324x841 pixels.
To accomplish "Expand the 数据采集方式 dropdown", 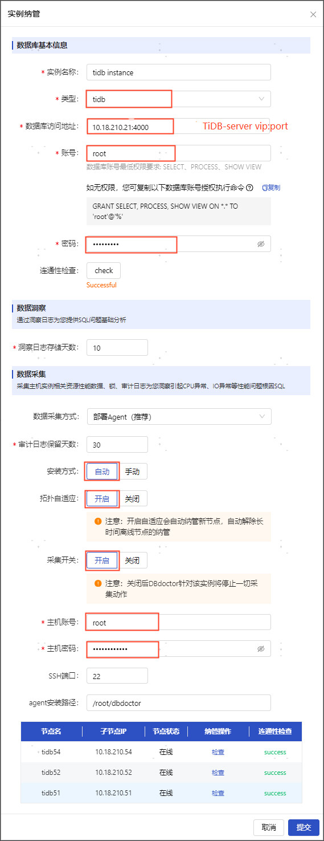I will pyautogui.click(x=179, y=417).
